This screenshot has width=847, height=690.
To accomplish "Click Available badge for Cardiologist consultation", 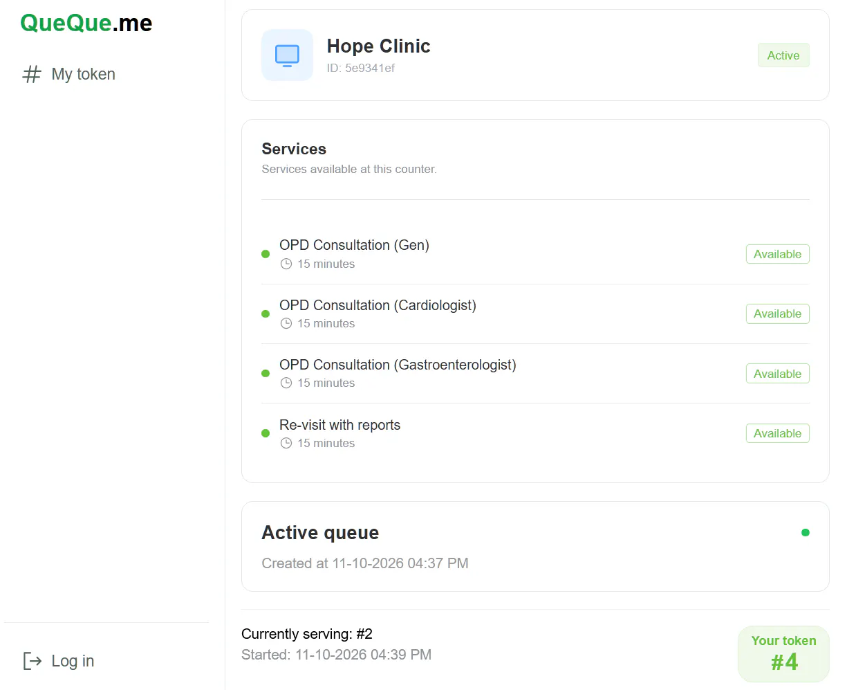I will pos(777,314).
